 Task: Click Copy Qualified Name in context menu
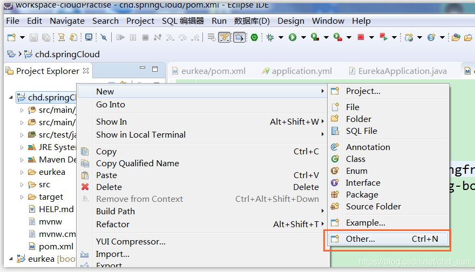point(202,164)
